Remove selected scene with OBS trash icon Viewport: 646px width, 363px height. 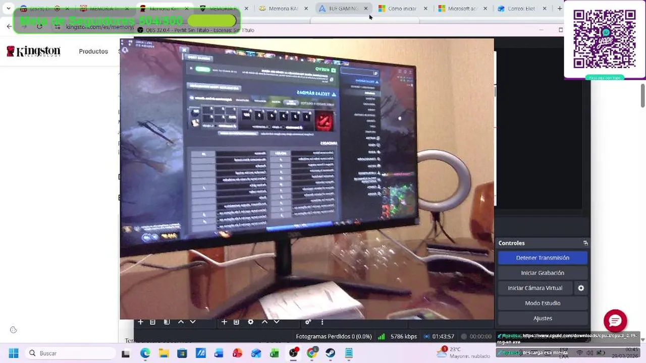point(152,322)
